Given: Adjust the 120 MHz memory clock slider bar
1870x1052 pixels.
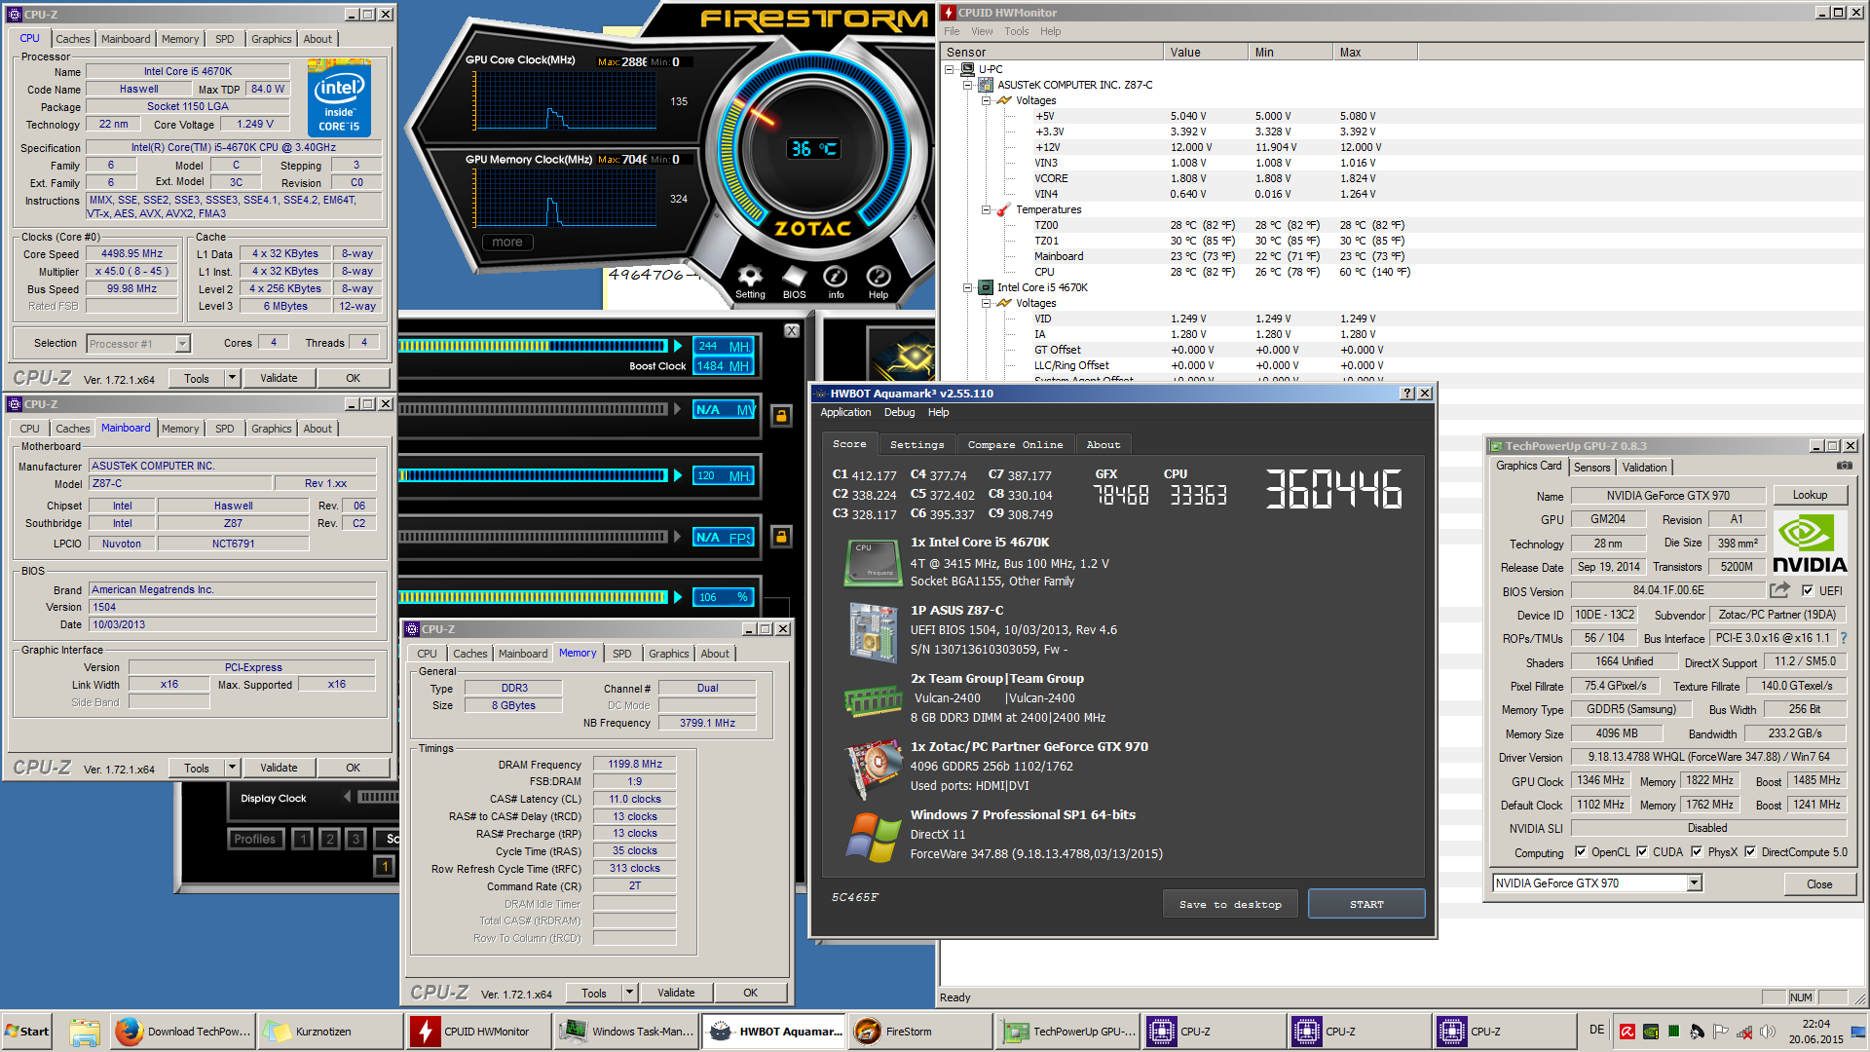Looking at the screenshot, I should click(x=534, y=475).
